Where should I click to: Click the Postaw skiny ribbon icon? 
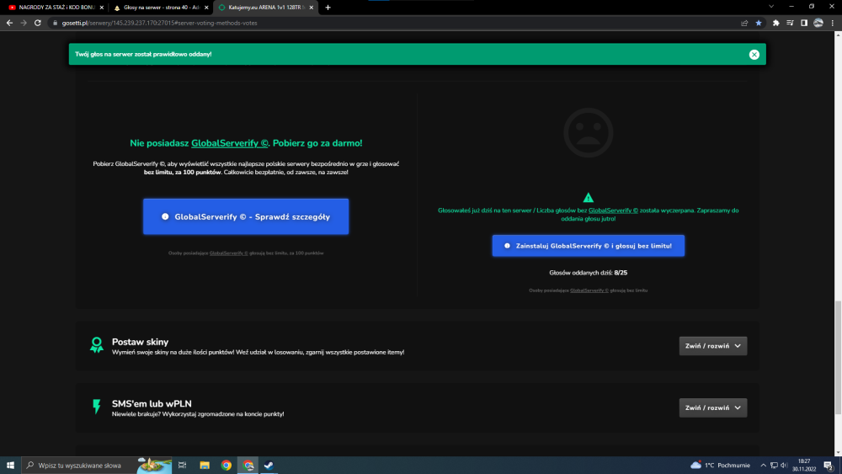click(x=97, y=344)
